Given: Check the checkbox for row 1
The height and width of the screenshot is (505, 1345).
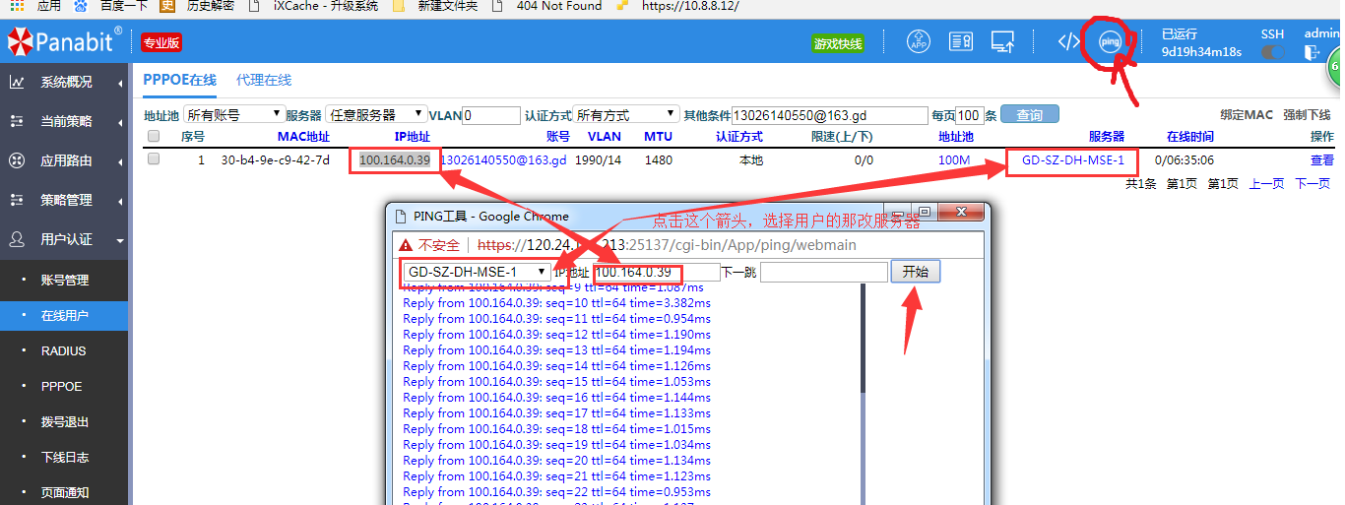Looking at the screenshot, I should 154,159.
